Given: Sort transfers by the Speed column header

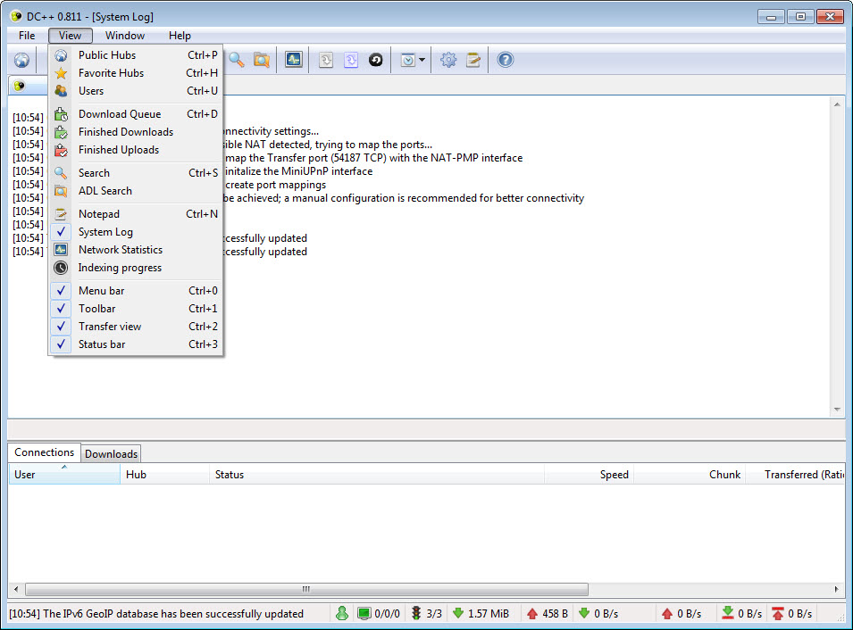Looking at the screenshot, I should [x=590, y=475].
